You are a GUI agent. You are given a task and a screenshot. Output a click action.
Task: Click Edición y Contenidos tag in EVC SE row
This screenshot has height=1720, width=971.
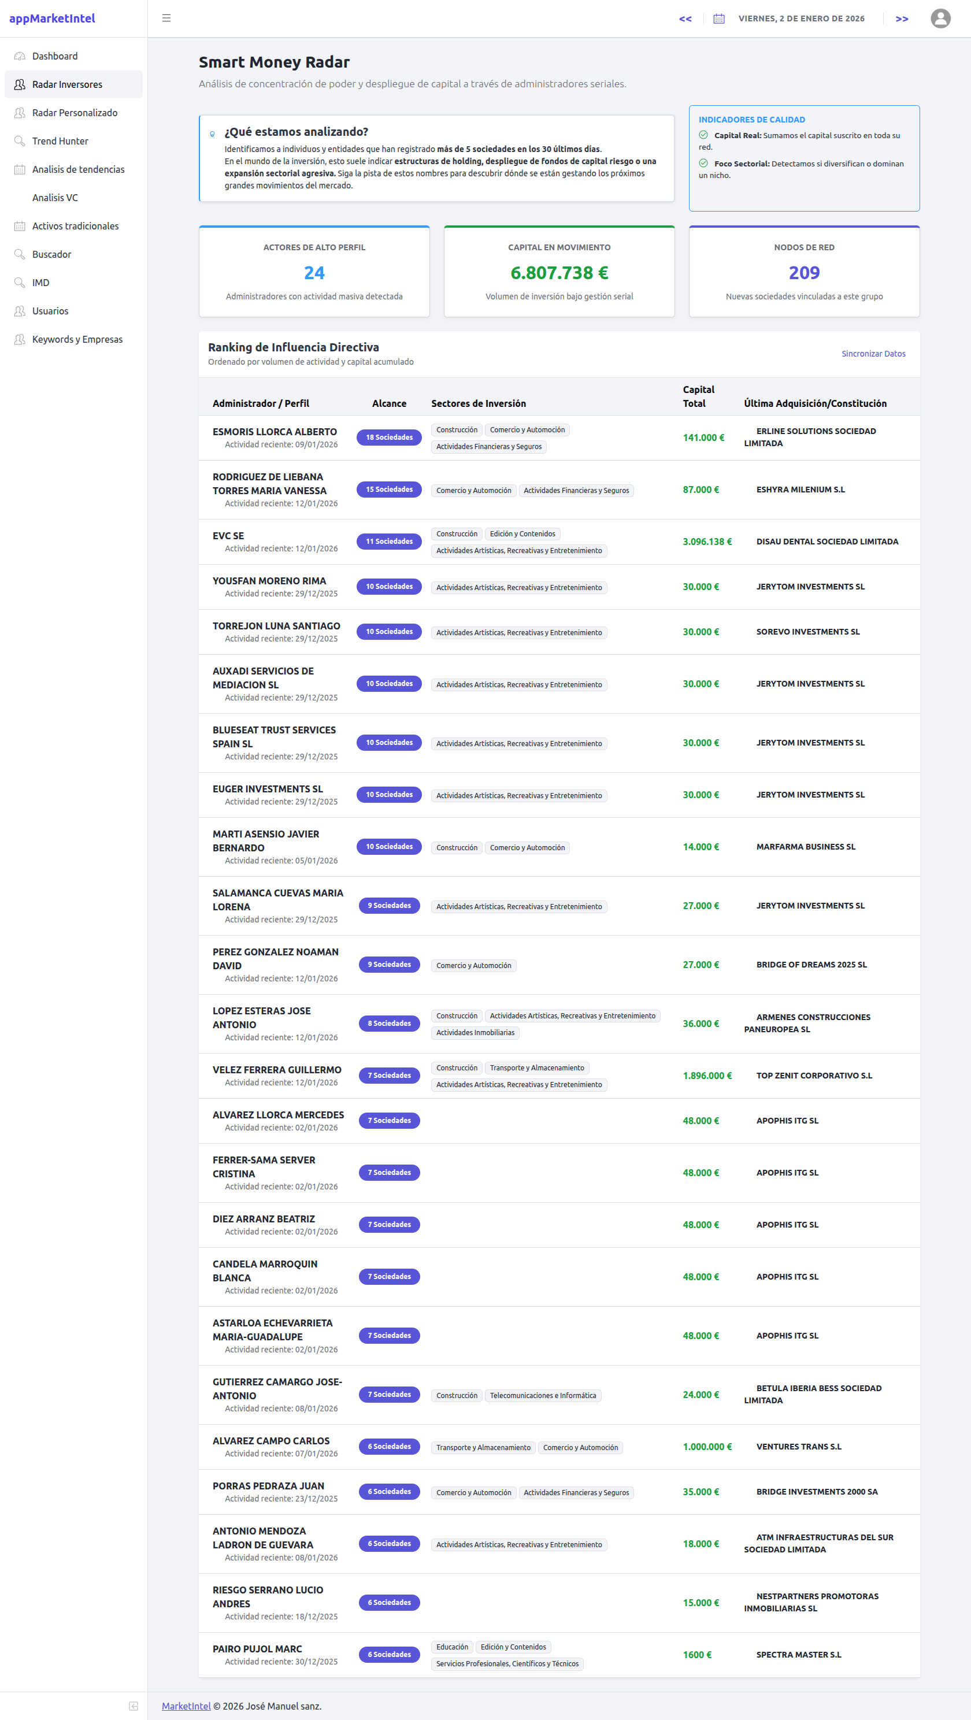click(x=522, y=533)
